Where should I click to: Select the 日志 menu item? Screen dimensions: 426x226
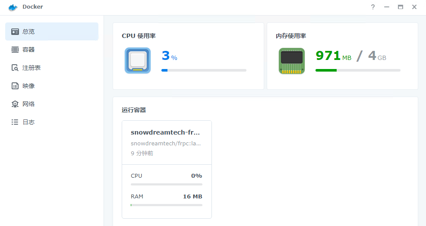point(28,122)
